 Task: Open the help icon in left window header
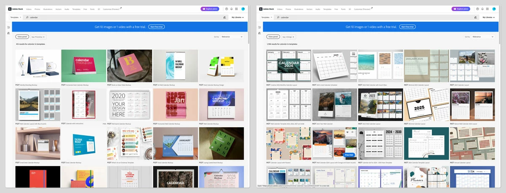coord(226,9)
